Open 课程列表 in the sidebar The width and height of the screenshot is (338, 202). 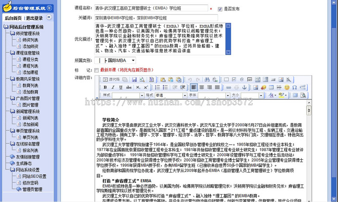[30, 66]
